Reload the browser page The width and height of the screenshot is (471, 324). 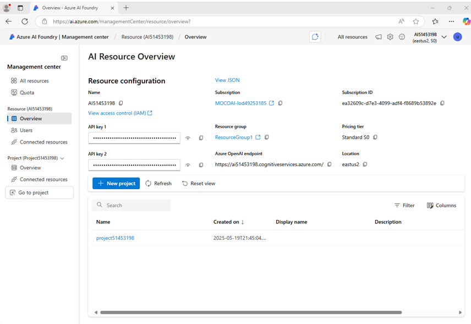[x=25, y=21]
